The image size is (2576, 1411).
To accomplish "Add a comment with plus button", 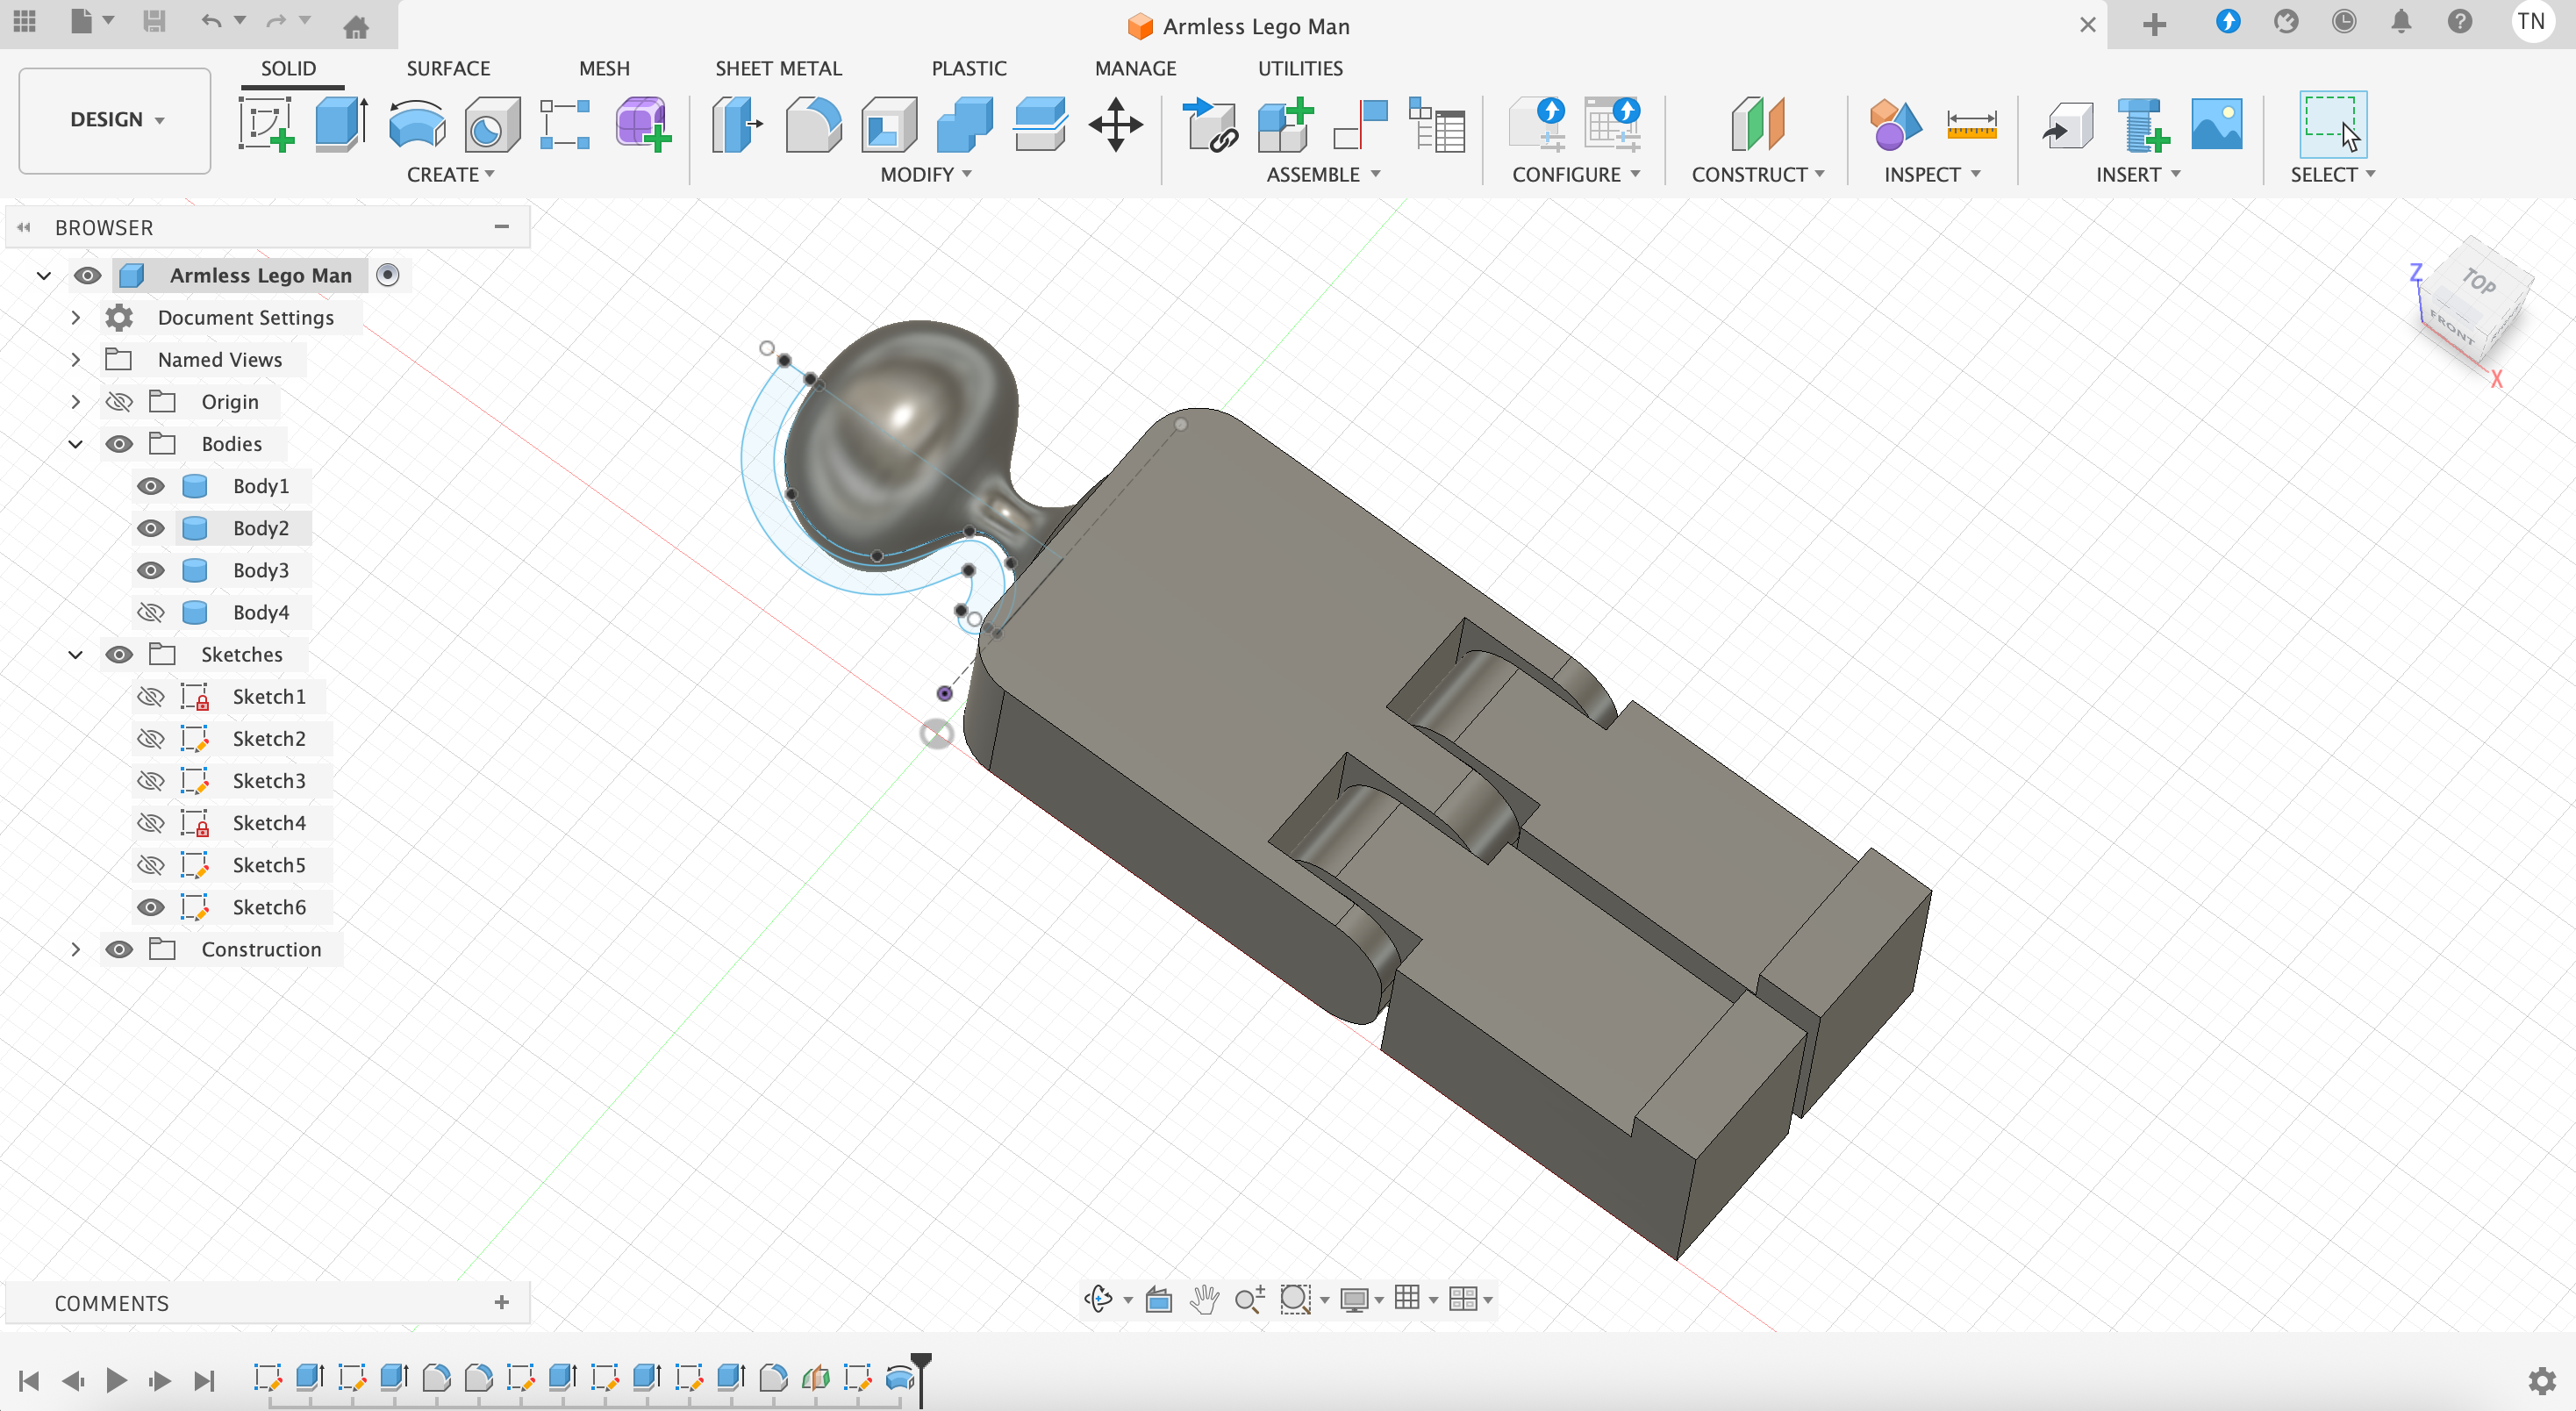I will 502,1302.
